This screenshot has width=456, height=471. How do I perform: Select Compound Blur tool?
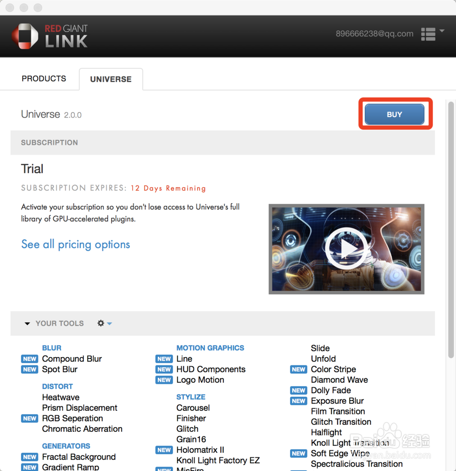click(72, 358)
